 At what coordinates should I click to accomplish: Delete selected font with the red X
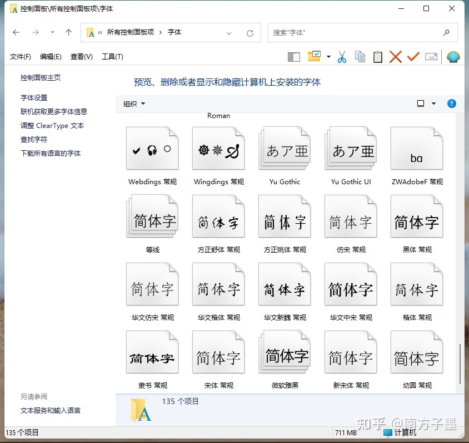point(395,56)
